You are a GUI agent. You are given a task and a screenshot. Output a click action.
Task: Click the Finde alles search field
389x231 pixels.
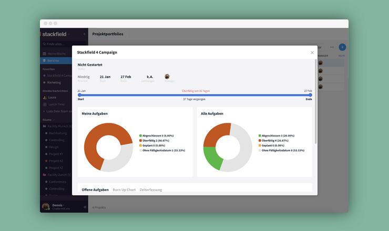(64, 44)
